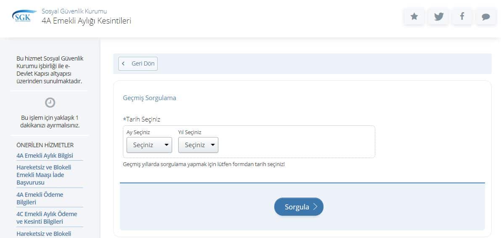Share the page on Facebook

click(x=462, y=16)
